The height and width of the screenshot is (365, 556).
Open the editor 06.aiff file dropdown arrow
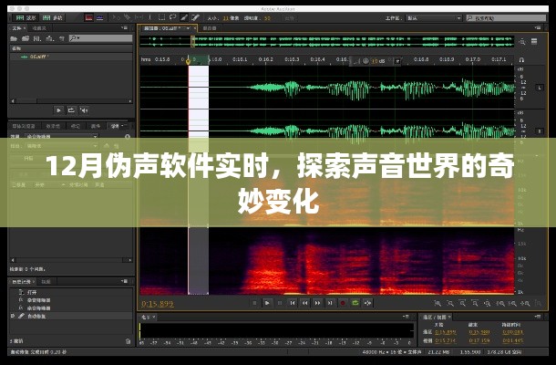(189, 28)
